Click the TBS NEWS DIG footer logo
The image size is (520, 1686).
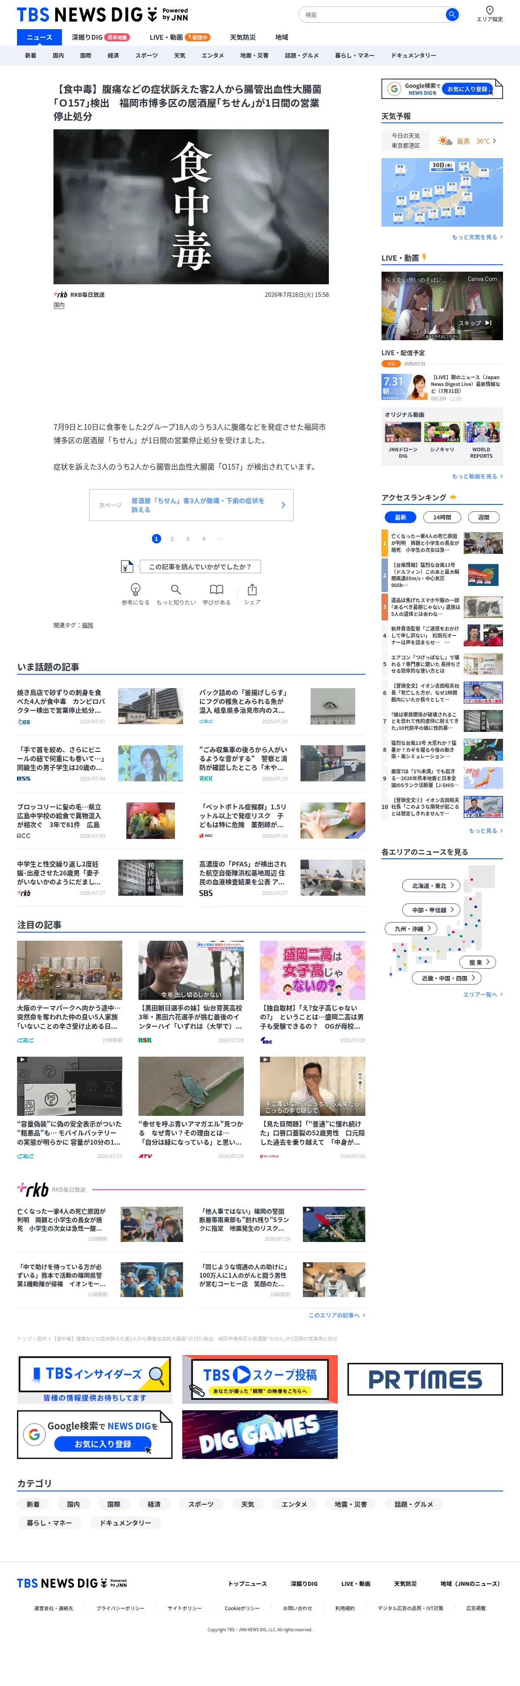point(72,1583)
